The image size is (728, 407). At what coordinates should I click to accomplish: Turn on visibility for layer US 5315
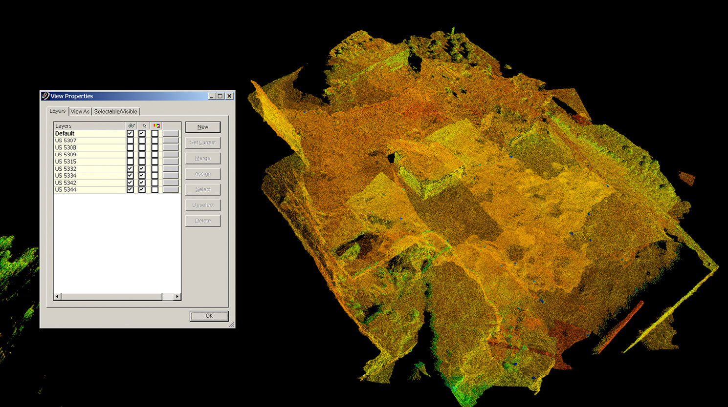pyautogui.click(x=130, y=162)
